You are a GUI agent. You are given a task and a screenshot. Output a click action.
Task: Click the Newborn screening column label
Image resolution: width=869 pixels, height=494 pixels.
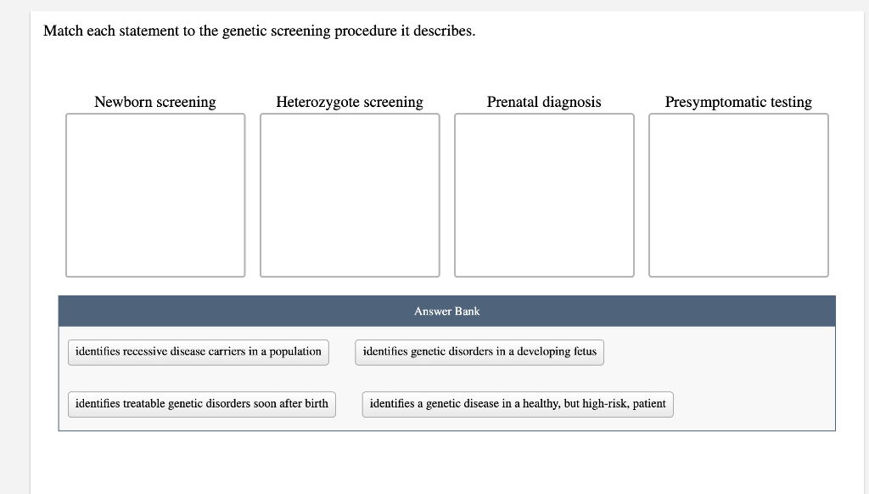[155, 102]
